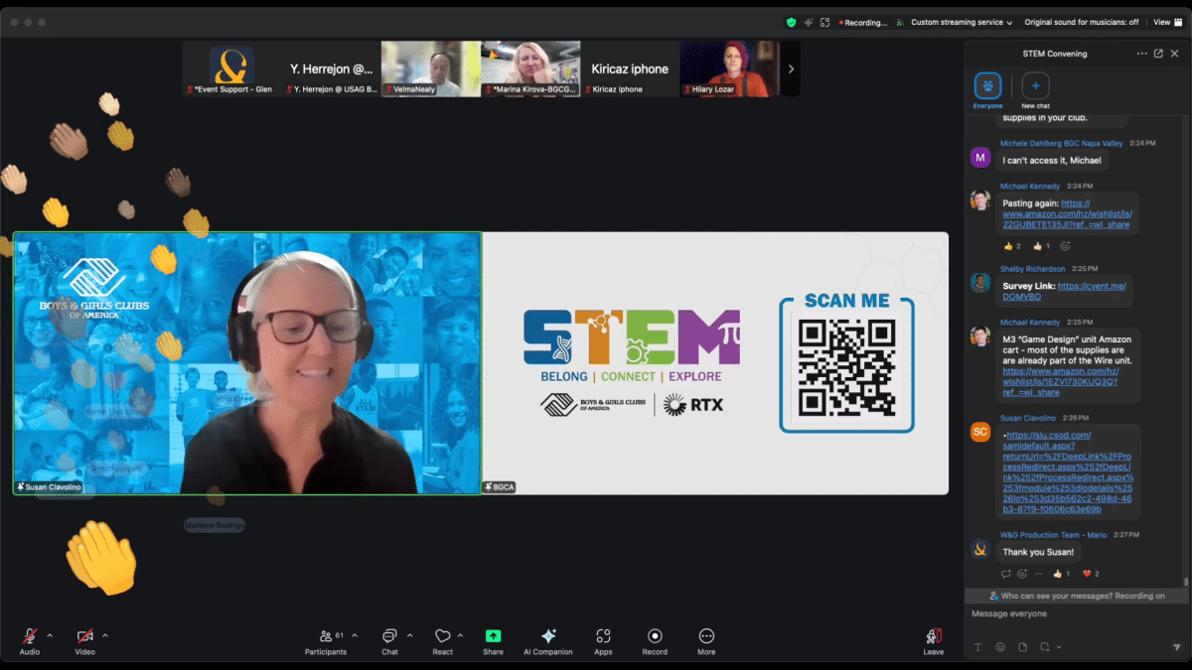Click Susan Ciavolino's video tile
The image size is (1192, 670).
pyautogui.click(x=246, y=363)
